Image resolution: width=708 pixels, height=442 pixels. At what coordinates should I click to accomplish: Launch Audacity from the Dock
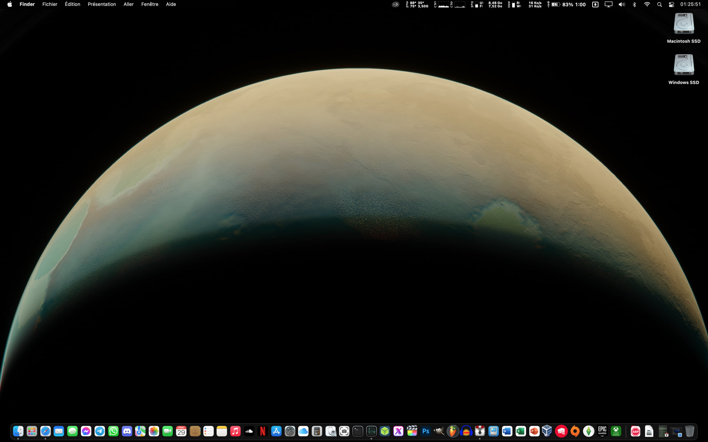pos(467,431)
